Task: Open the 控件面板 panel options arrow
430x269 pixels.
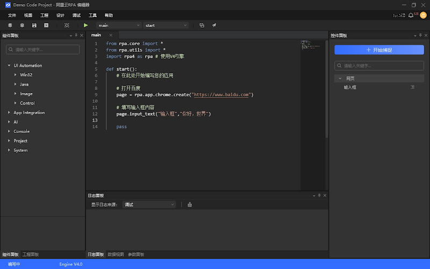Action: click(x=415, y=36)
